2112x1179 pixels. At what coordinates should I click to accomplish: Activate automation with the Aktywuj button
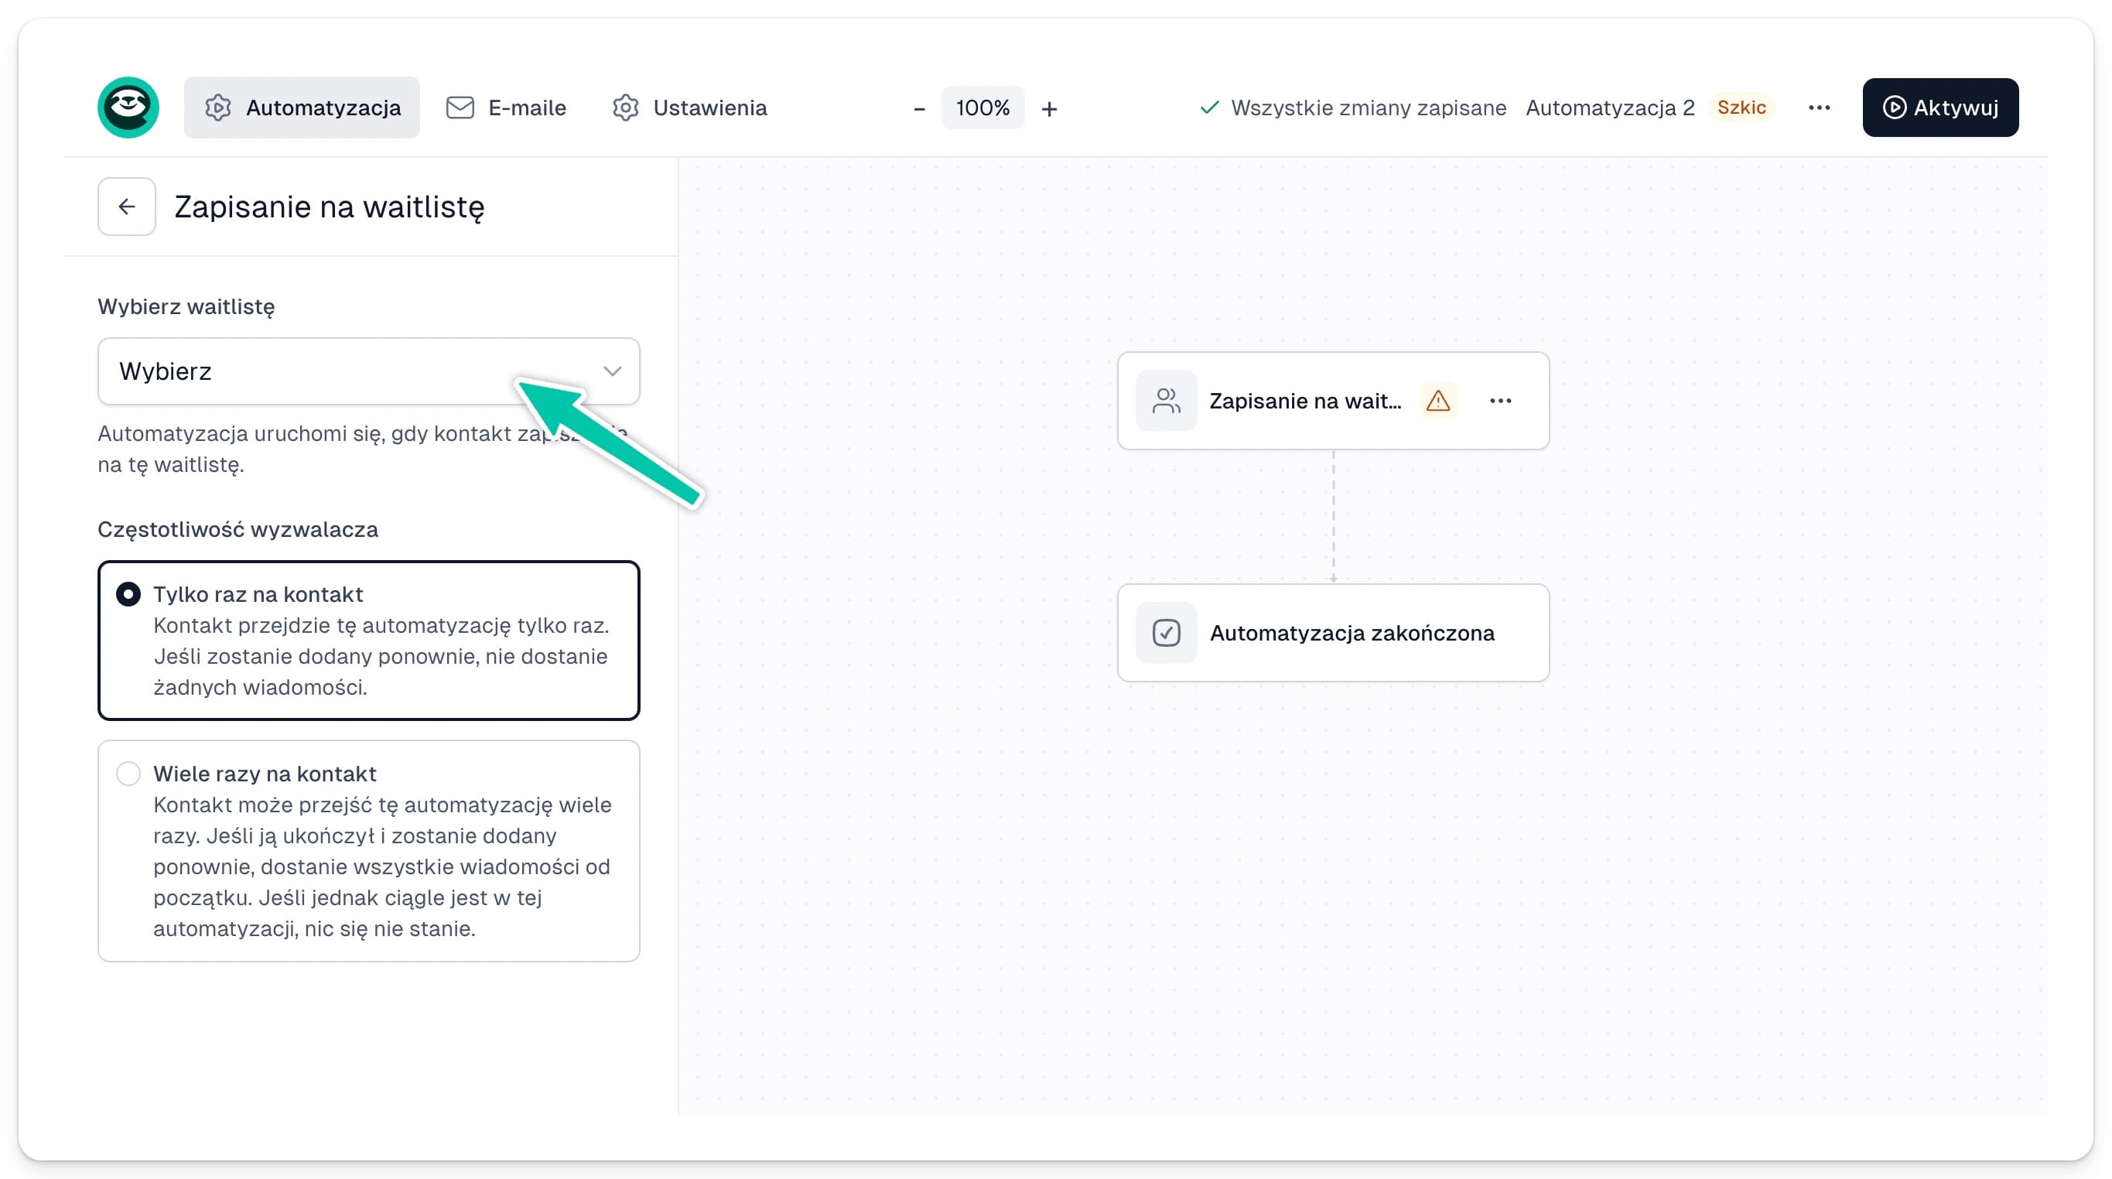pos(1939,108)
